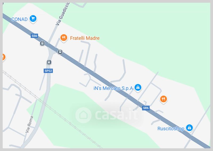
Task: Open the Fratelli Madre text label
Action: point(85,38)
